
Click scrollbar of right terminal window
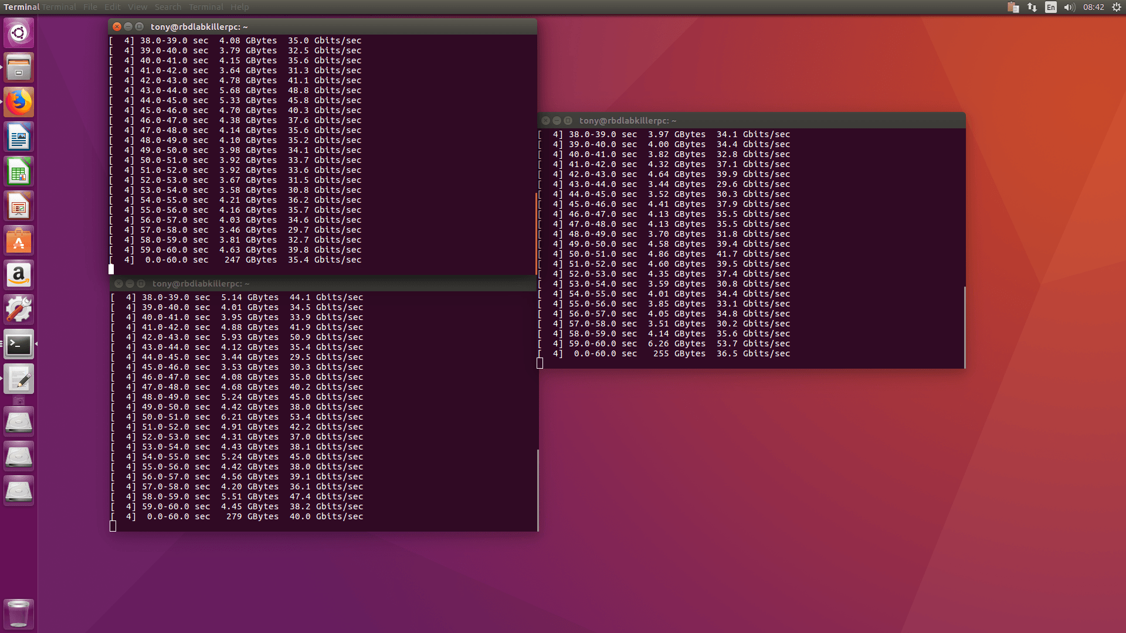(964, 326)
